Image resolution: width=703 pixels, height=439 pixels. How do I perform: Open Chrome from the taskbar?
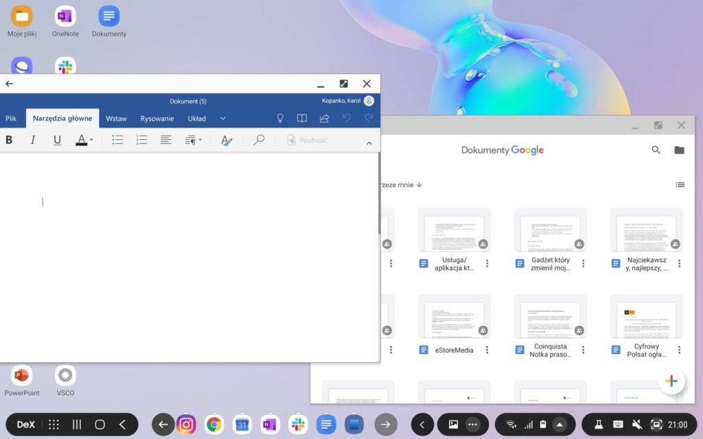[214, 425]
